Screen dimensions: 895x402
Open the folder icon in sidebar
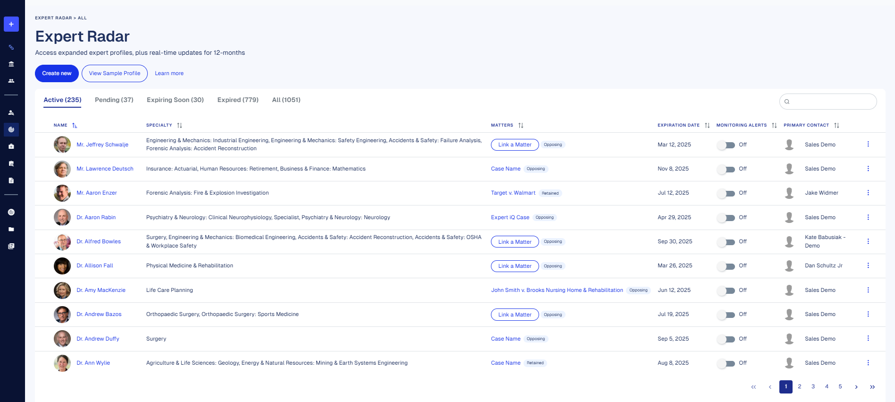pyautogui.click(x=11, y=229)
